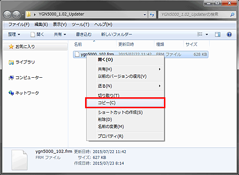Choose コピー(C) from the context menu
The image size is (239, 175).
coord(125,103)
